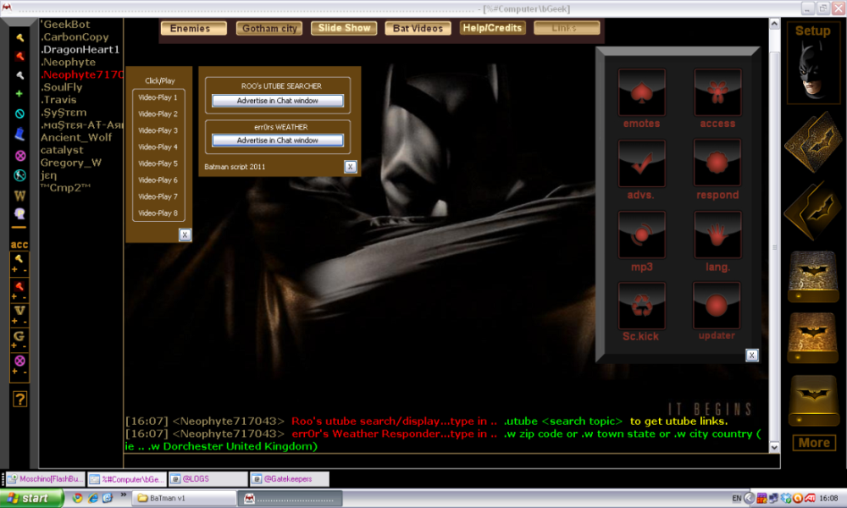Image resolution: width=847 pixels, height=508 pixels.
Task: Open the Windows start button
Action: click(31, 498)
